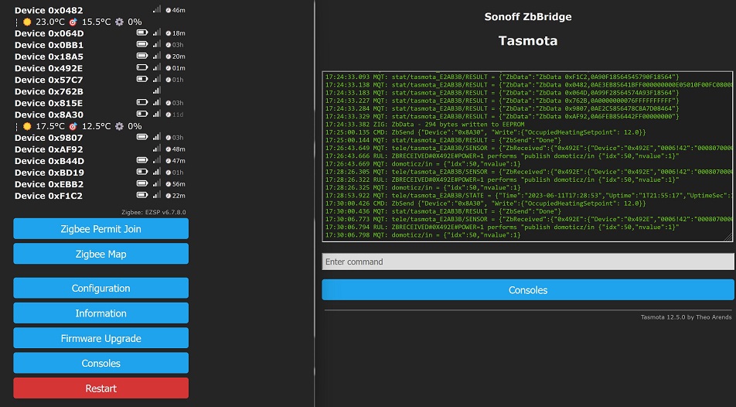Open Zigbee Permit Join
736x407 pixels.
pos(101,229)
